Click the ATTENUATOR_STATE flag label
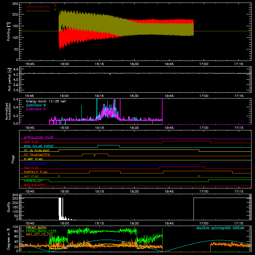 [x=39, y=138]
